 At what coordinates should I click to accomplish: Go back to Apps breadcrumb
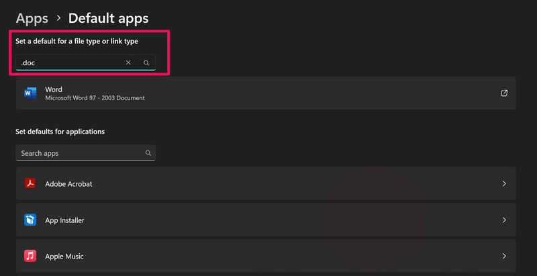point(32,18)
